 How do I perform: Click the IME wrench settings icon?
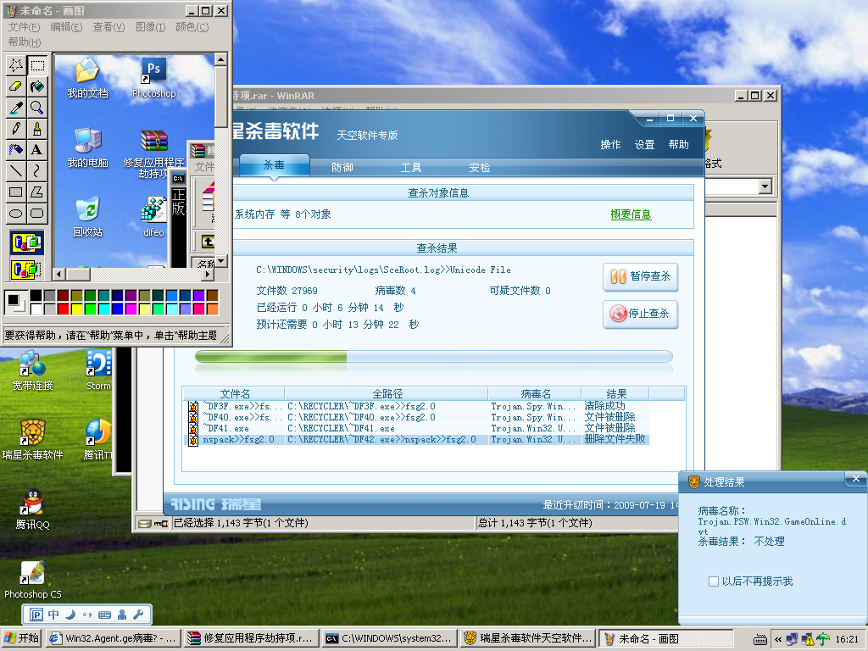point(138,615)
